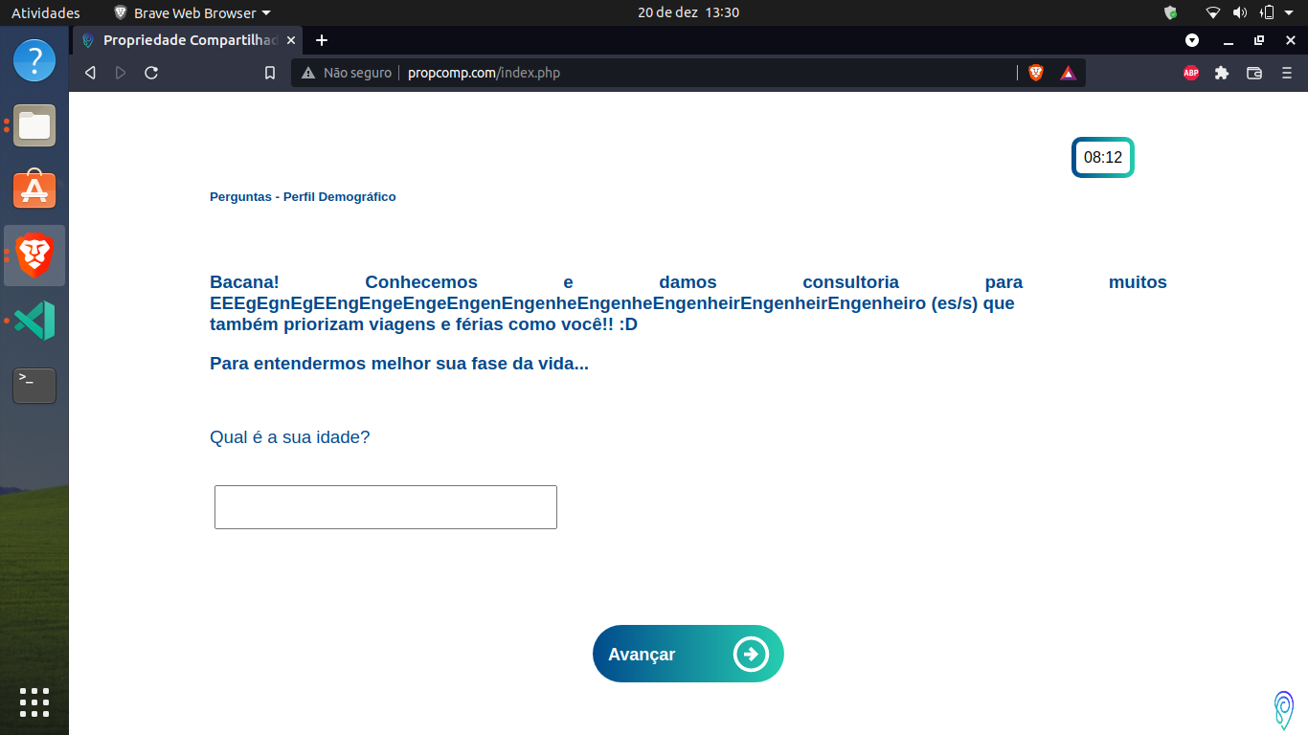
Task: Show applications grid
Action: (34, 702)
